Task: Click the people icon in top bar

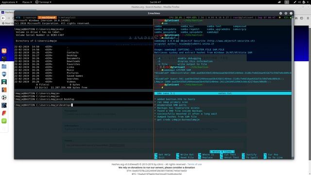Action: 279,2
